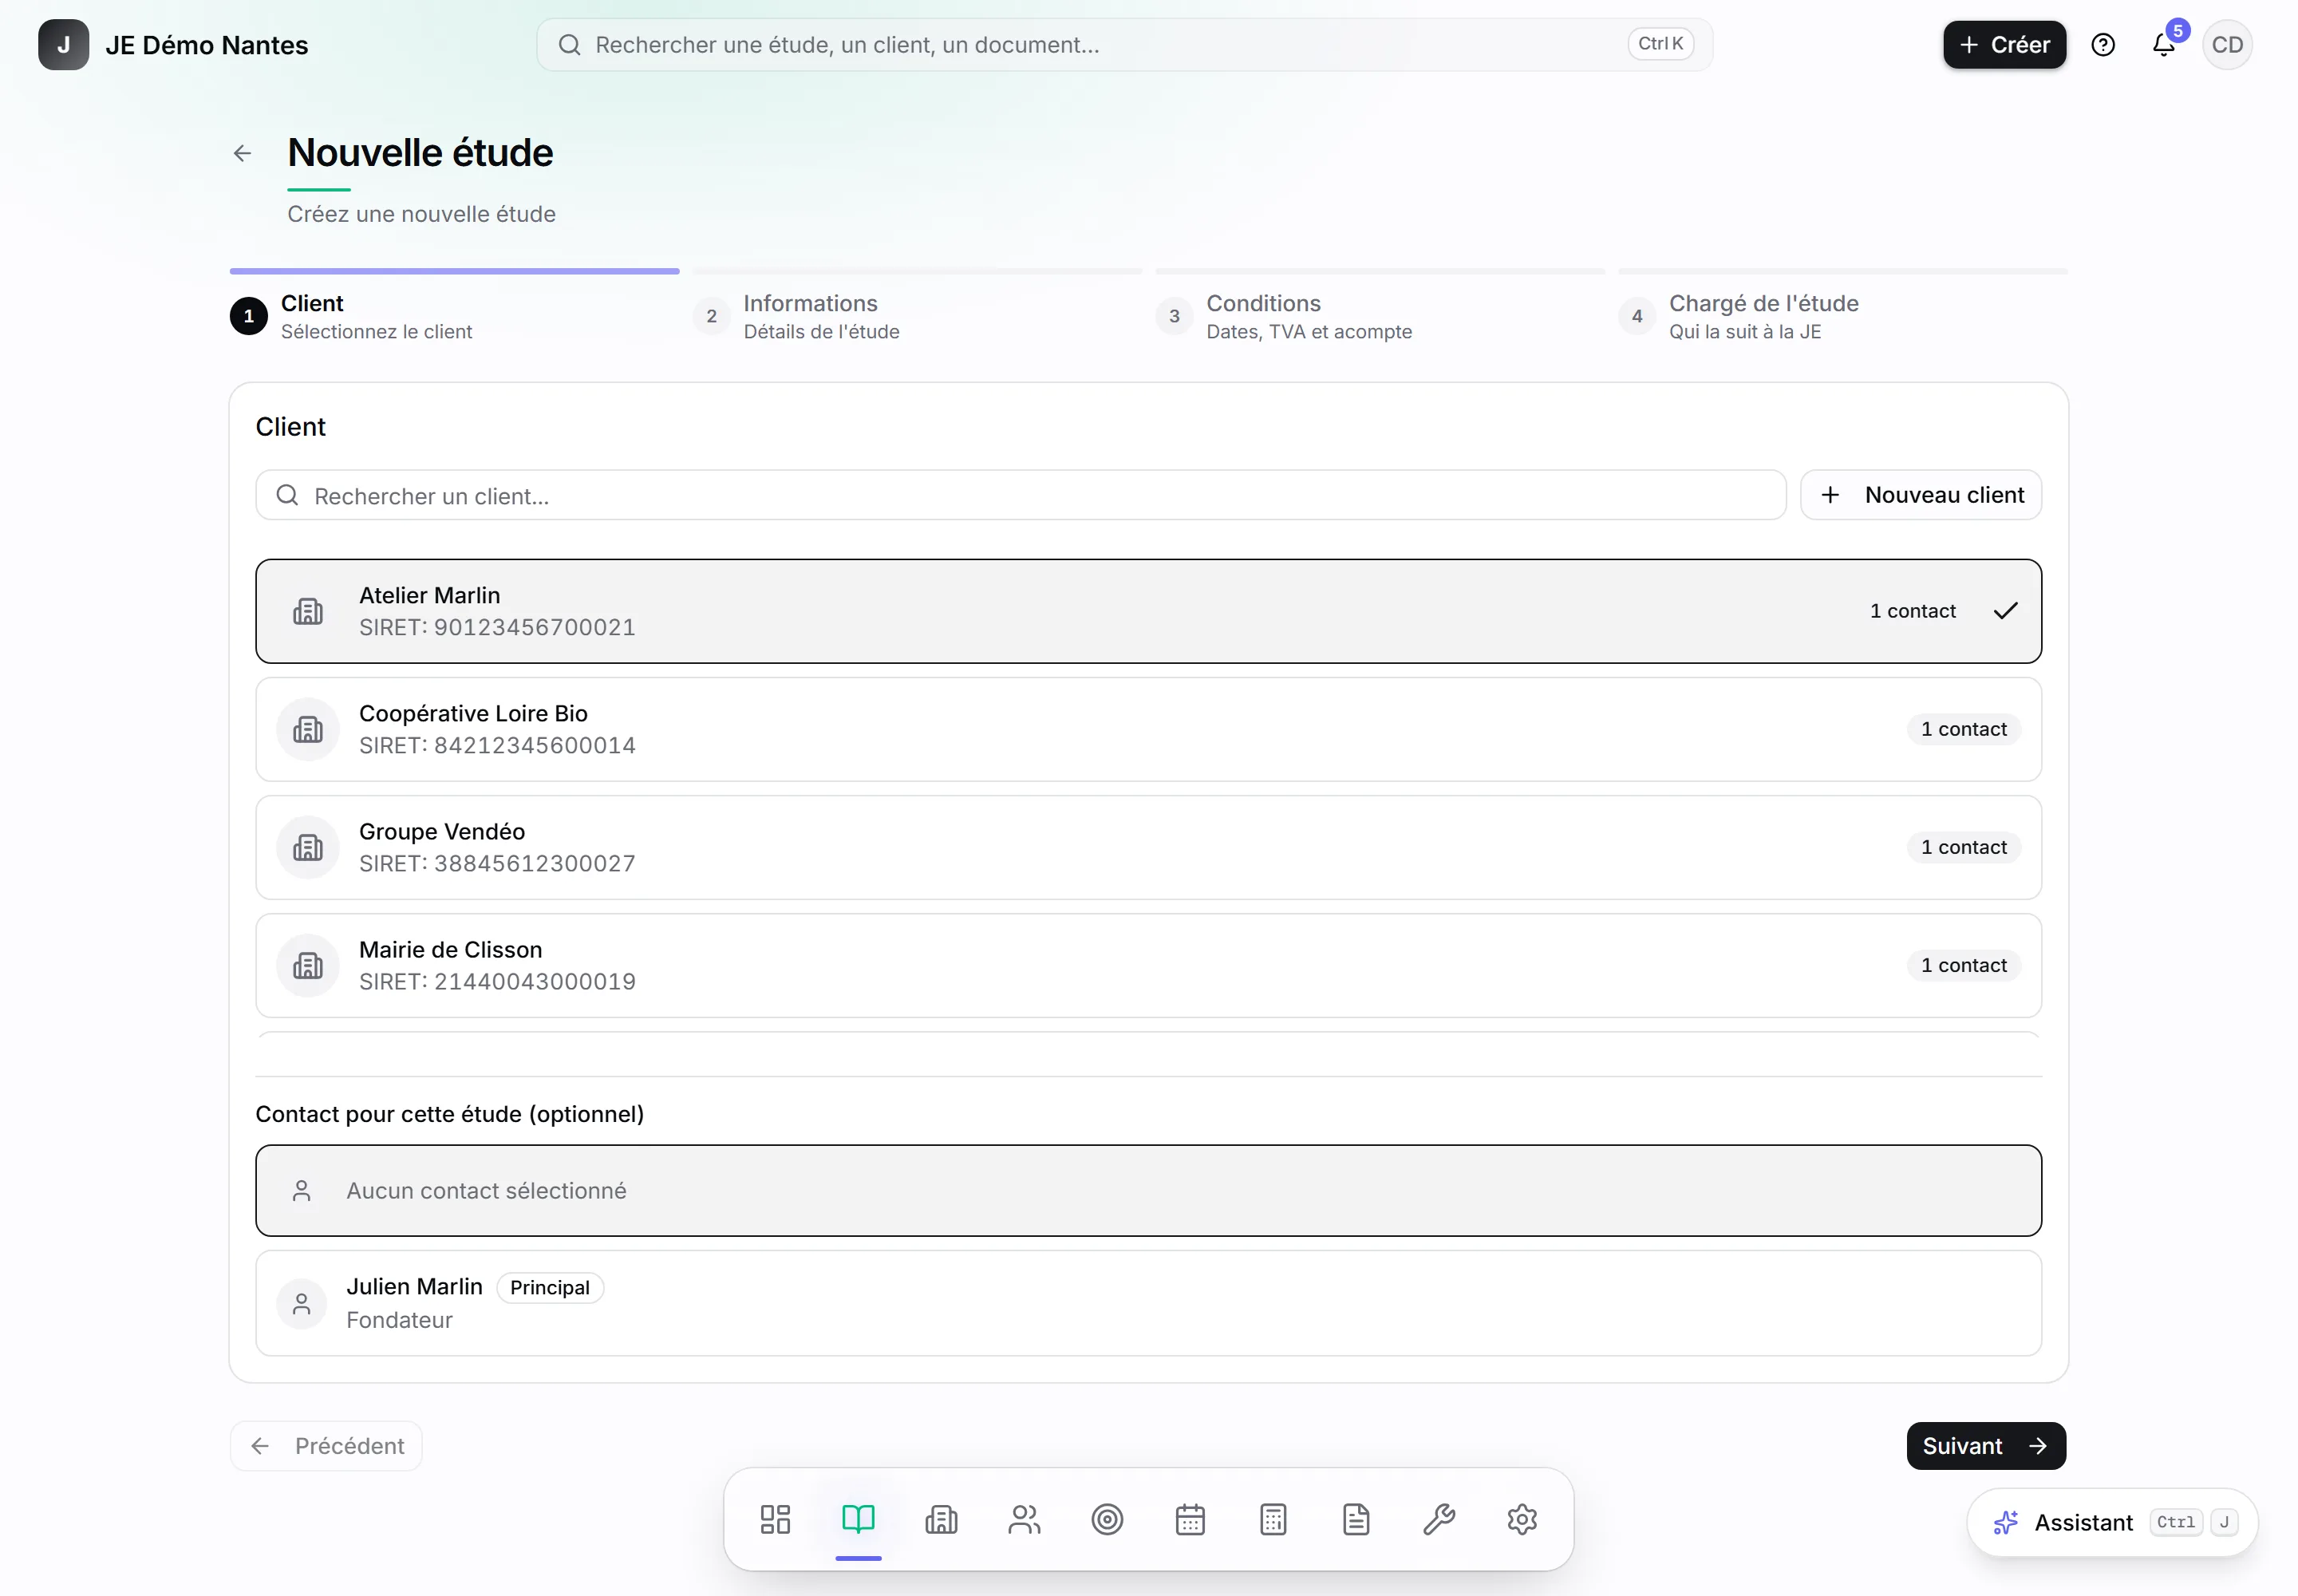
Task: Go back using arrow beside Nouvelle étude
Action: (x=242, y=153)
